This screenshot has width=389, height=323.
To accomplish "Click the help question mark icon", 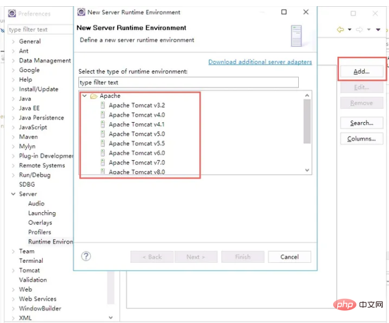I will [86, 256].
